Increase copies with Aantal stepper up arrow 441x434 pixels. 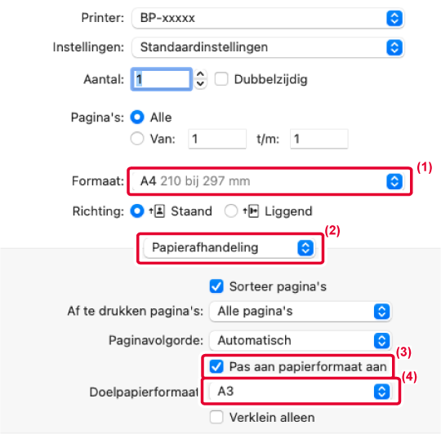[200, 74]
